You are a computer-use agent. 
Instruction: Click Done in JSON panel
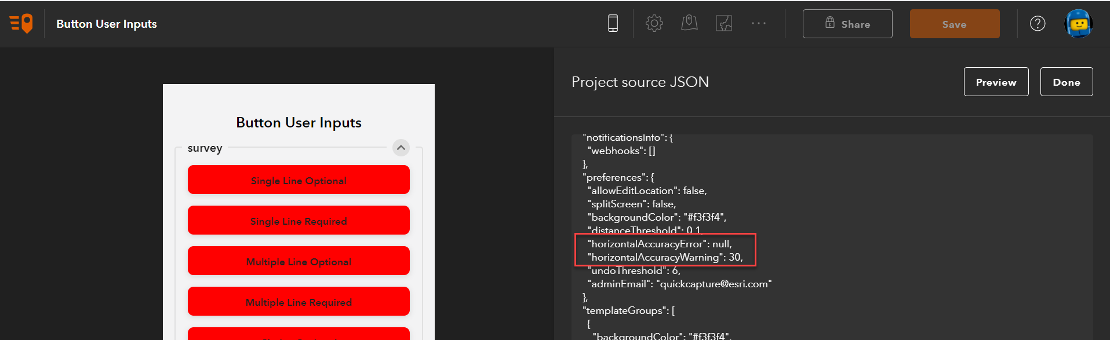pos(1066,82)
